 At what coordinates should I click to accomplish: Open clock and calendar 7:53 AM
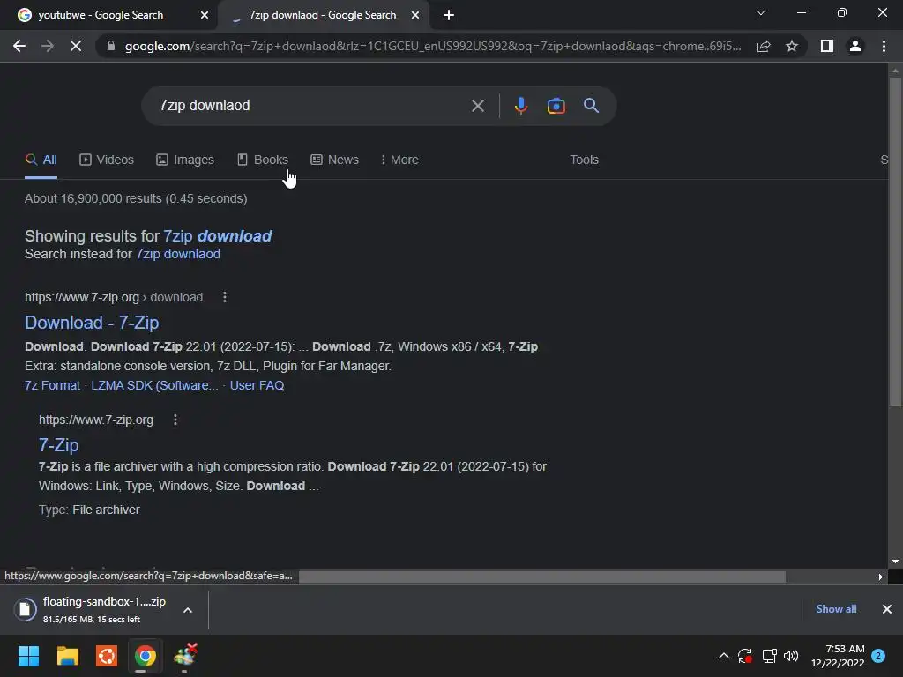838,656
